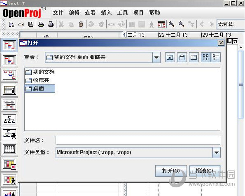Screen dimensions: 245x196
Task: Click the Gantt vertical scrollbar thumb
Action: click(241, 84)
